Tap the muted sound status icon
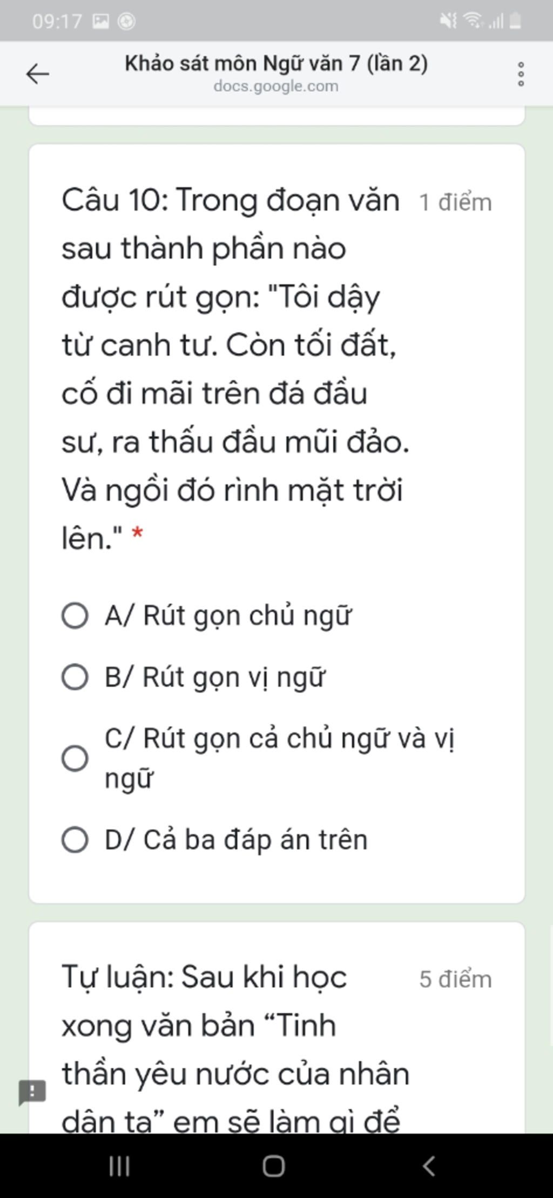 [448, 21]
